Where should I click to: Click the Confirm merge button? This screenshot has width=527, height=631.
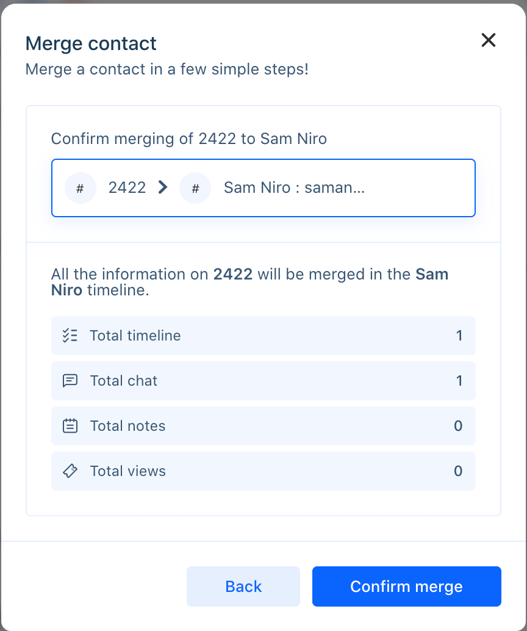coord(406,586)
